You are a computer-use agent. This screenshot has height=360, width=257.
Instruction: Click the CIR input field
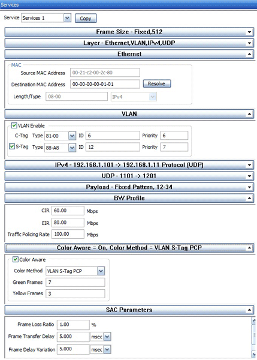[68, 211]
